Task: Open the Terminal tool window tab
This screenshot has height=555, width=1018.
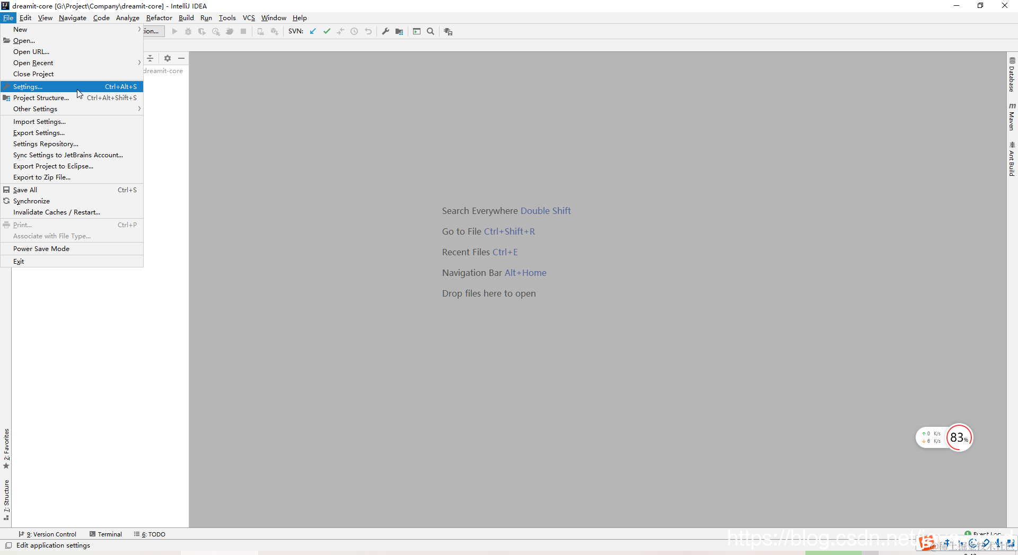Action: [106, 534]
